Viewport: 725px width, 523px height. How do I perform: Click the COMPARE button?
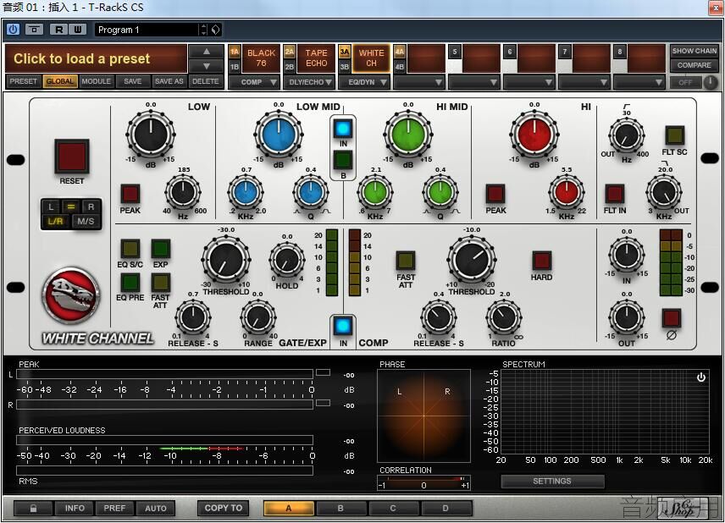tap(694, 65)
